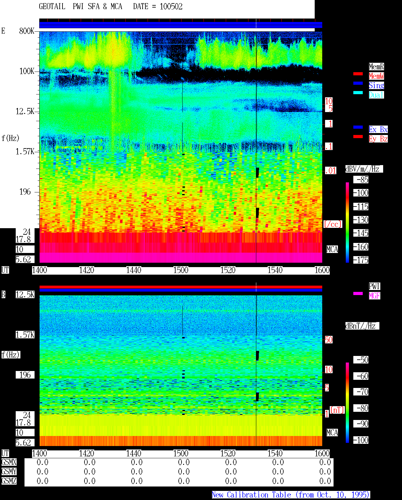Select the "MemW" legend text
402x500 pixels.
[x=376, y=76]
